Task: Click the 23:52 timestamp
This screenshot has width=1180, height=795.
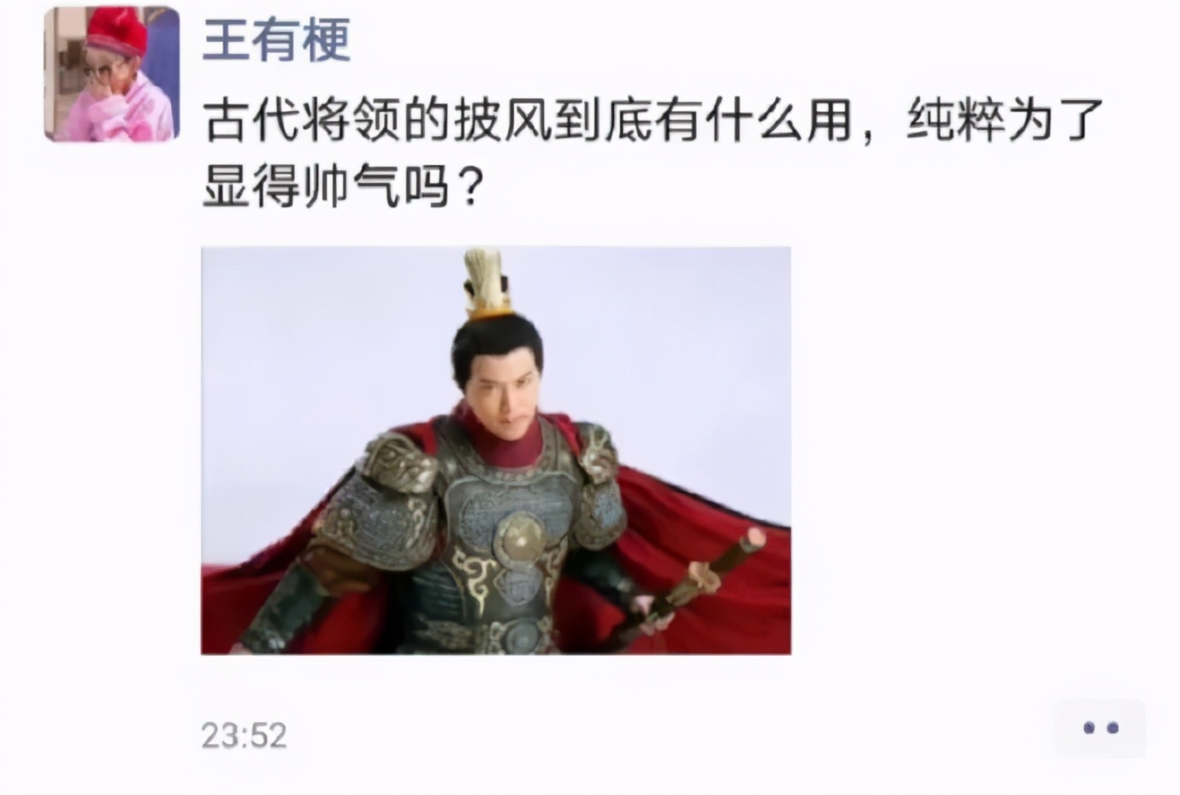Action: 244,735
